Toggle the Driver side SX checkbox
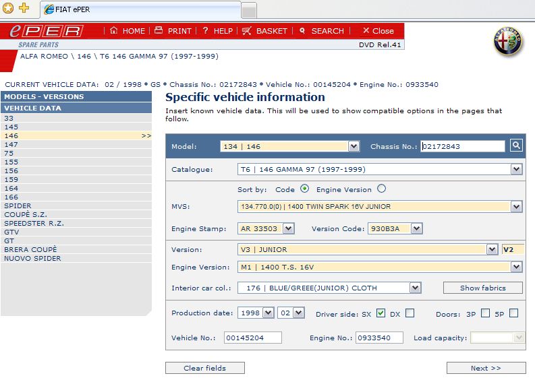 pyautogui.click(x=381, y=313)
